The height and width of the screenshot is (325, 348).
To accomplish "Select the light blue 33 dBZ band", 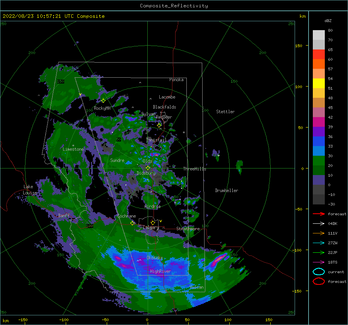I will coord(319,151).
